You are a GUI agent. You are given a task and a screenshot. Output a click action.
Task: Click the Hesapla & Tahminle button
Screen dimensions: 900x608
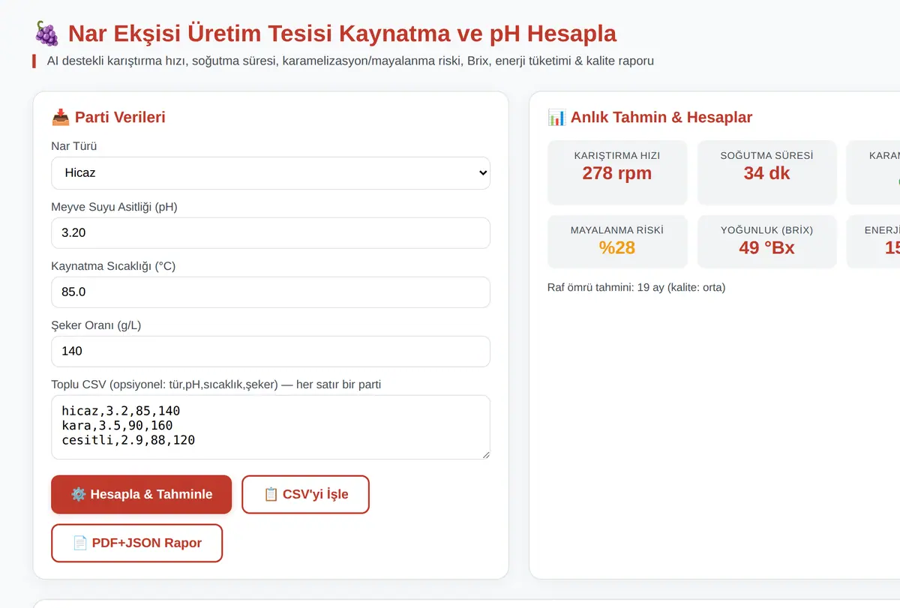(141, 494)
